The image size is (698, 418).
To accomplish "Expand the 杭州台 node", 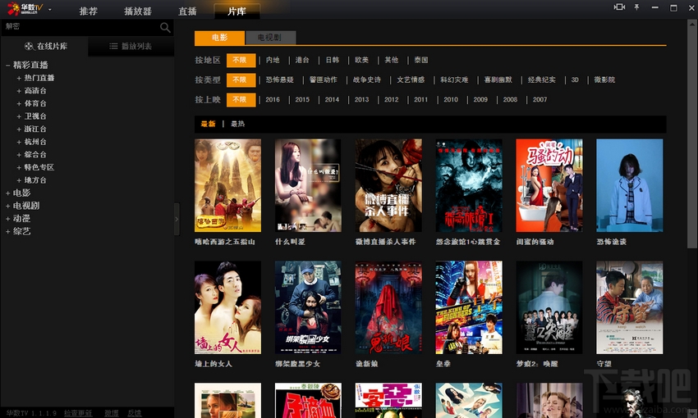I will [x=19, y=142].
